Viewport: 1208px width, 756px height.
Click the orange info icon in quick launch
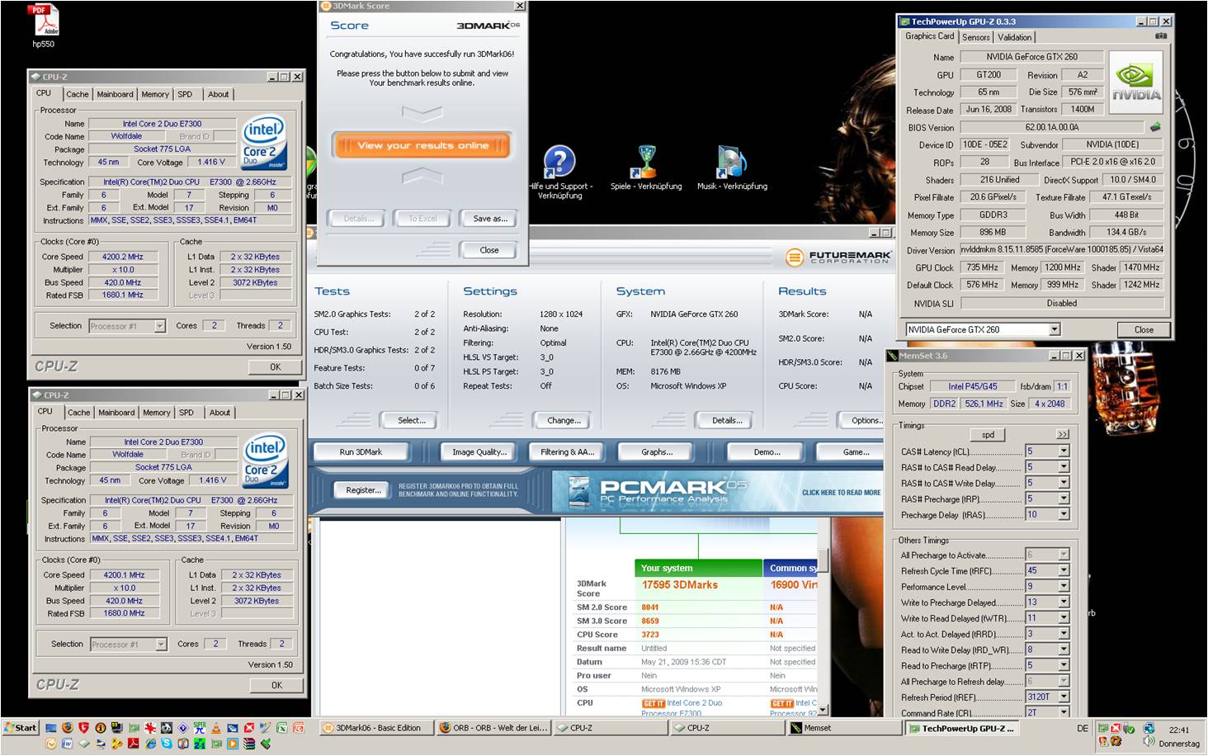101,727
